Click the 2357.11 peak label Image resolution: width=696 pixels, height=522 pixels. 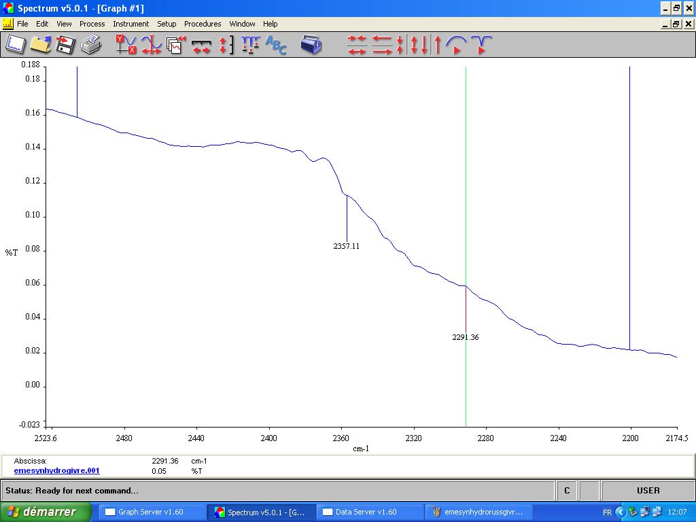click(x=346, y=246)
